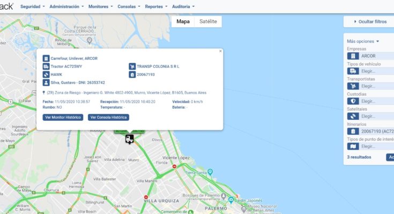This screenshot has width=394, height=214.
Task: Open the Consolas menu
Action: (x=129, y=6)
